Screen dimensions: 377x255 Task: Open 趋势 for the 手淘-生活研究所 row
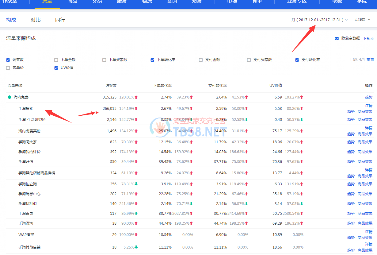click(x=351, y=120)
